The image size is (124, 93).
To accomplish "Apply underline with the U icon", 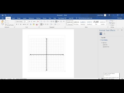I will coord(21,24).
